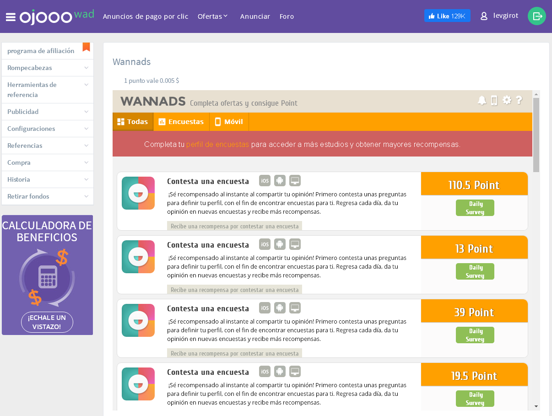
Task: Expand the Retirar fondos sidebar section
Action: (x=48, y=196)
